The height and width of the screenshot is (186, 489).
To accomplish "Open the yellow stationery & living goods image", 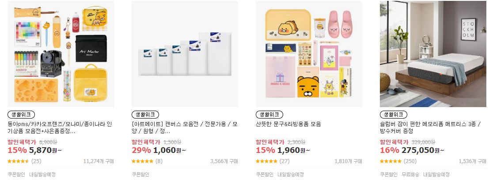I will pyautogui.click(x=309, y=54).
